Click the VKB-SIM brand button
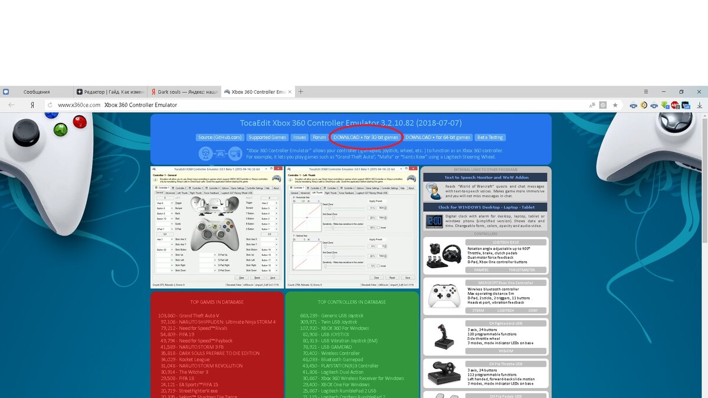Screen dimensions: 708x398 [x=506, y=351]
